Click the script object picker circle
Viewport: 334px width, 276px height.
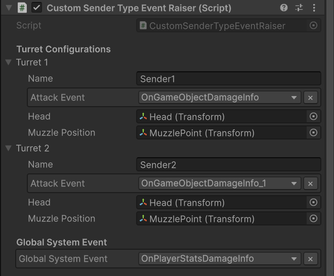[x=313, y=26]
